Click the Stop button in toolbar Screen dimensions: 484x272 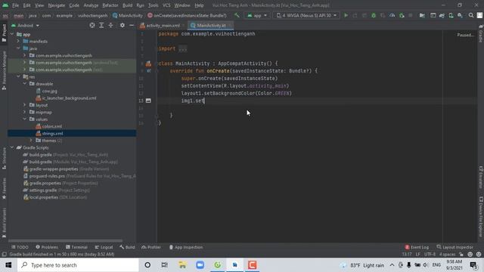[410, 15]
